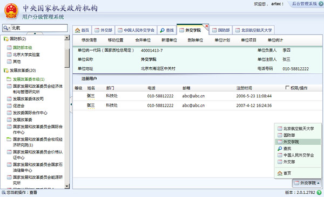Click the tree scrollbar thumb
Screen dimensions: 324x197
coord(67,58)
